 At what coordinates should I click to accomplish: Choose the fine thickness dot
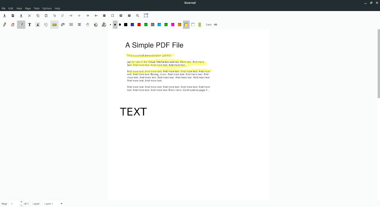(x=110, y=25)
